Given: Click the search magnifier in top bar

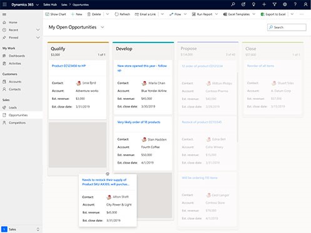Looking at the screenshot, I should pyautogui.click(x=233, y=4).
